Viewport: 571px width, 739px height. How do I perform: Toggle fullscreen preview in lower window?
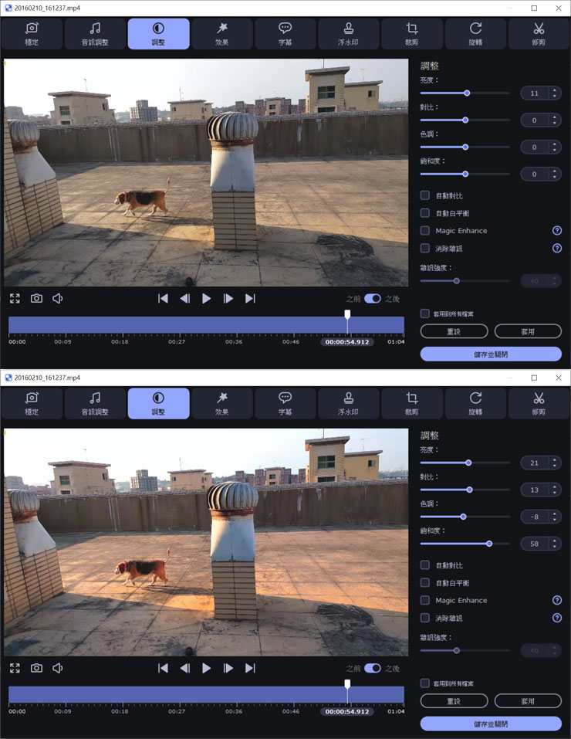tap(15, 668)
